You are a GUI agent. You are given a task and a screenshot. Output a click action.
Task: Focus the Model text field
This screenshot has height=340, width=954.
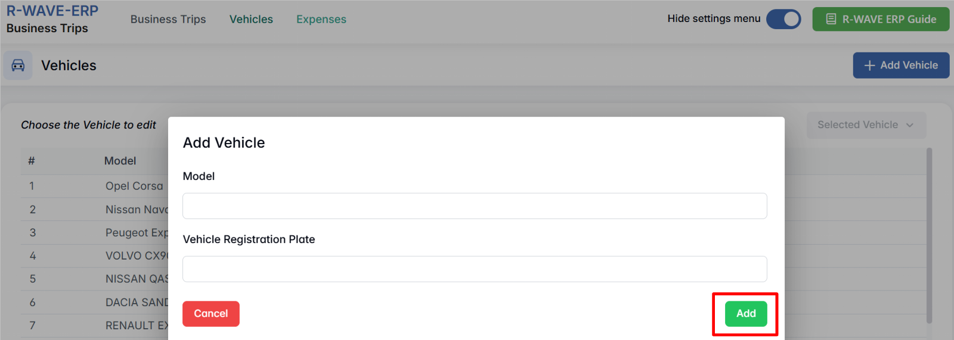tap(475, 206)
